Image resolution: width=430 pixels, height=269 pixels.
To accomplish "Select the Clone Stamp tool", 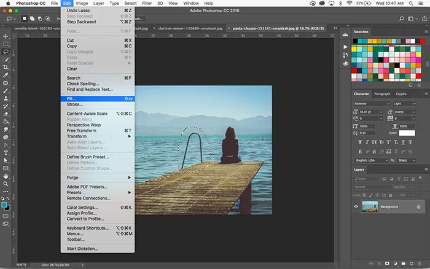I will click(x=6, y=98).
